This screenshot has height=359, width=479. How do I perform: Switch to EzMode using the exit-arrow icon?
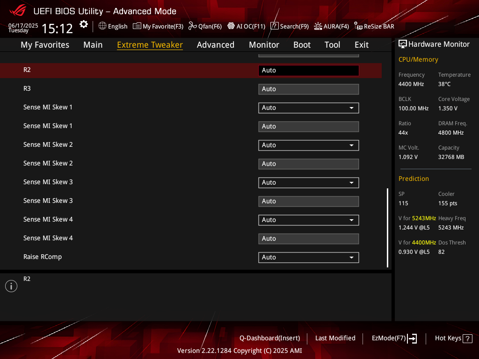coord(412,338)
